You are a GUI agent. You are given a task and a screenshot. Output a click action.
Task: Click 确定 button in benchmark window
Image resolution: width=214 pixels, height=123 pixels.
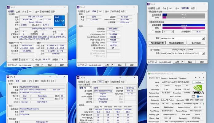pyautogui.click(x=202, y=62)
